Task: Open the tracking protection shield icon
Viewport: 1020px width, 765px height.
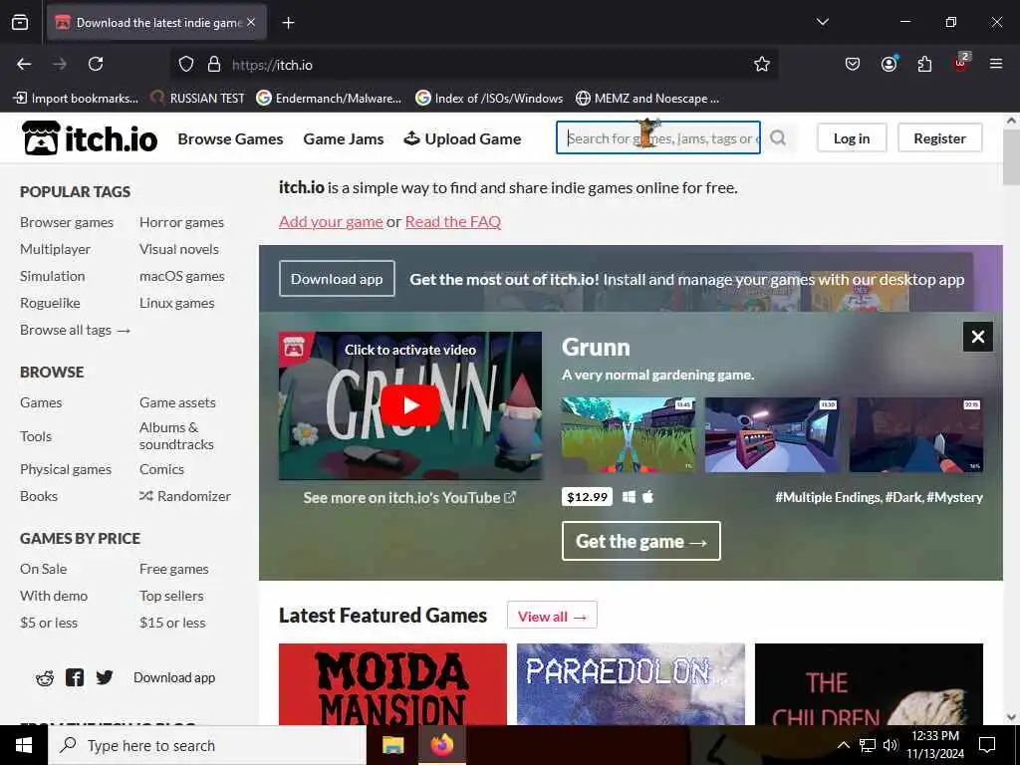Action: coord(186,64)
